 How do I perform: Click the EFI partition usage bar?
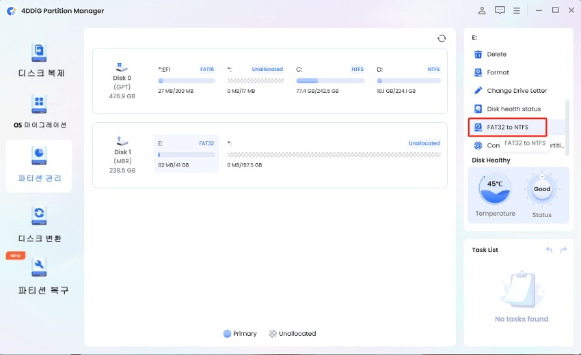[x=187, y=81]
